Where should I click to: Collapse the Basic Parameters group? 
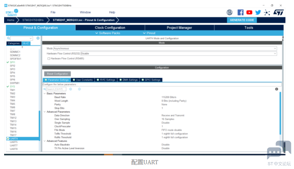(45, 93)
